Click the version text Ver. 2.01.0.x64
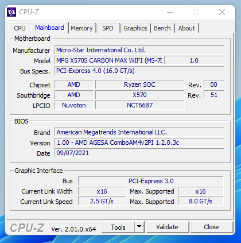 pyautogui.click(x=73, y=229)
